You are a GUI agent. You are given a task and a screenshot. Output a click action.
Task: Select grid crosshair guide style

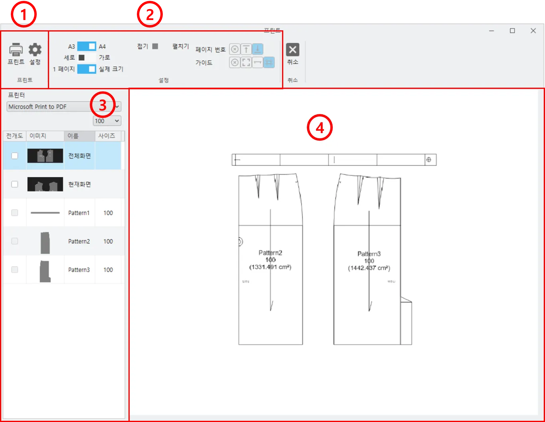point(269,63)
